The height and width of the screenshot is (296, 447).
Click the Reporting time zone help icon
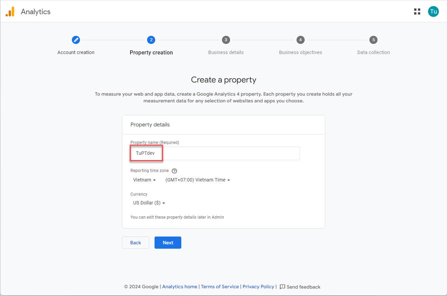pyautogui.click(x=175, y=171)
